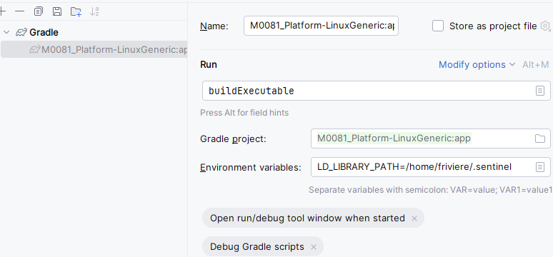Edit the Environment variables field
This screenshot has width=553, height=257.
click(431, 167)
